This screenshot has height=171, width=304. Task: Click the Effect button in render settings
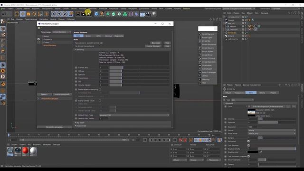coord(45,95)
